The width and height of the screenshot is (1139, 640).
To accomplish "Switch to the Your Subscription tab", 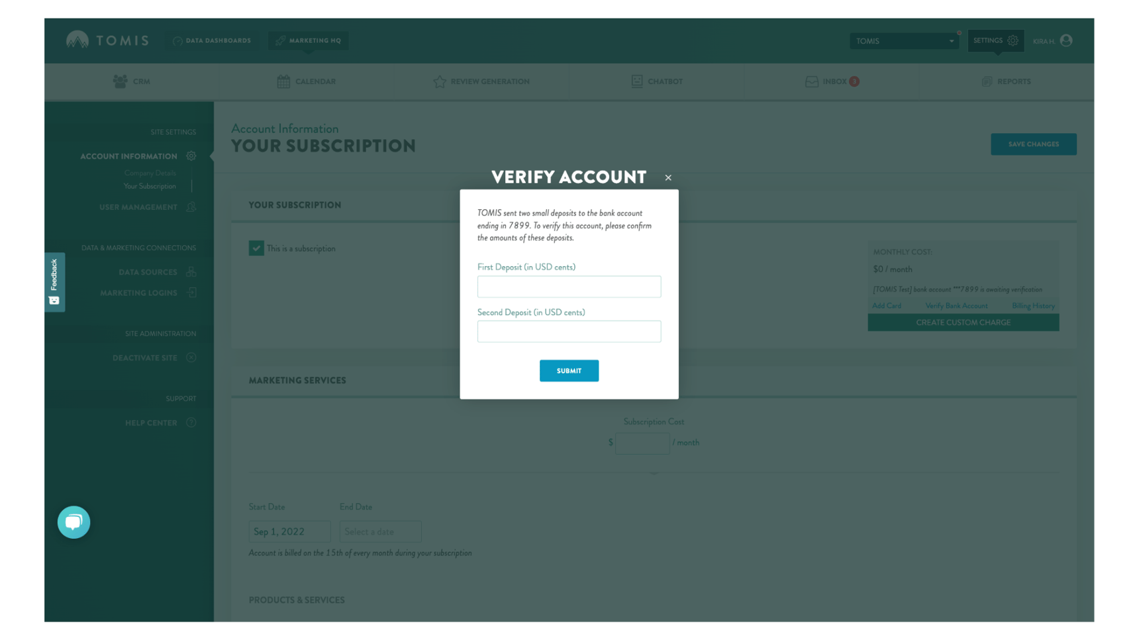I will [150, 186].
